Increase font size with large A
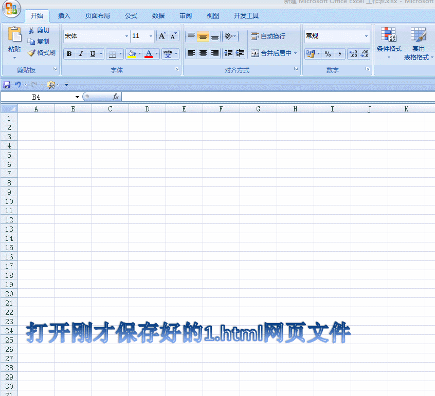Viewport: 435px width, 396px height. pos(162,36)
